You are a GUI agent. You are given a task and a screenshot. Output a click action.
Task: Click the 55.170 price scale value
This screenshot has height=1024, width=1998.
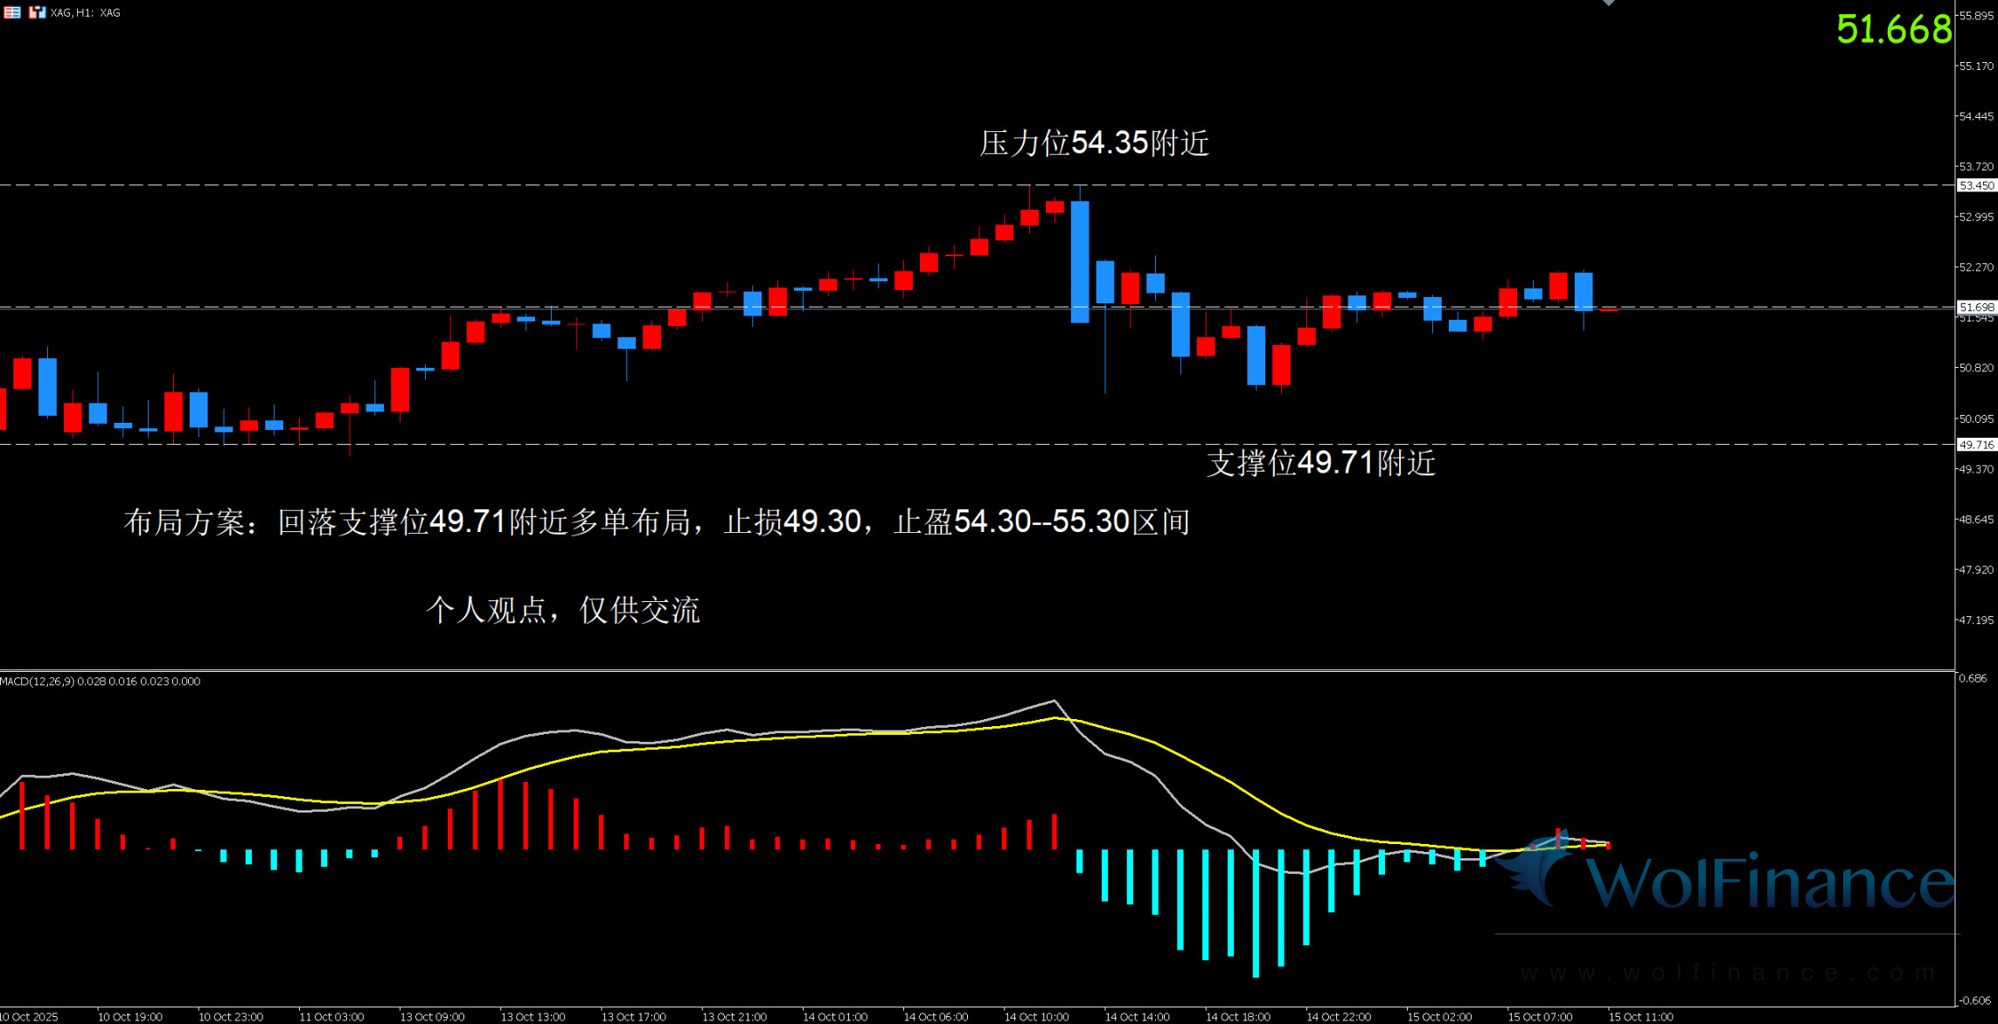1976,66
